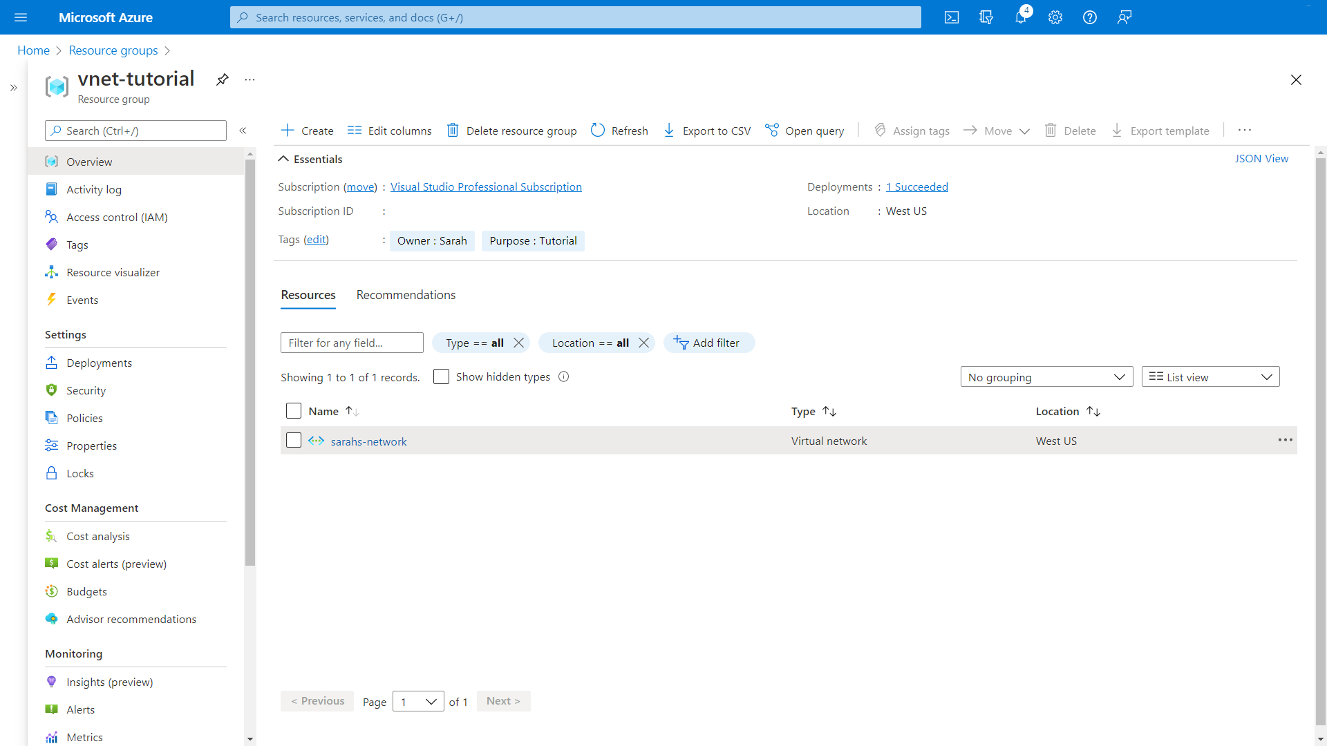
Task: Enable Show hidden types
Action: [x=442, y=376]
